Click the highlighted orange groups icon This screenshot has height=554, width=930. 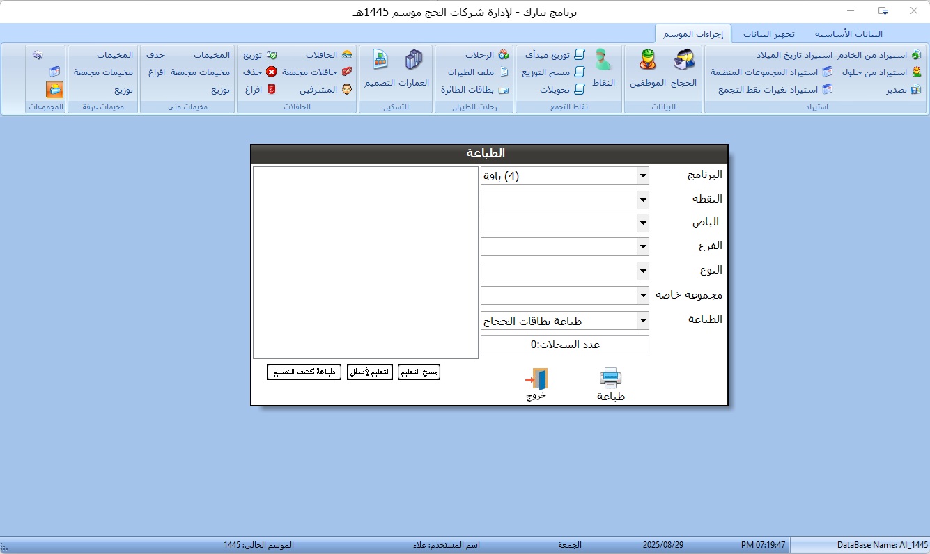(54, 89)
